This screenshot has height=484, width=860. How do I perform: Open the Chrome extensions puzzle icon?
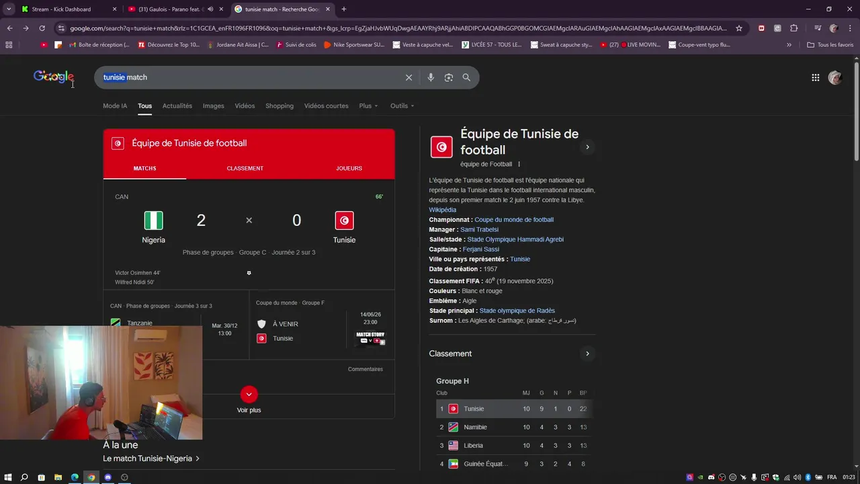[x=794, y=28]
